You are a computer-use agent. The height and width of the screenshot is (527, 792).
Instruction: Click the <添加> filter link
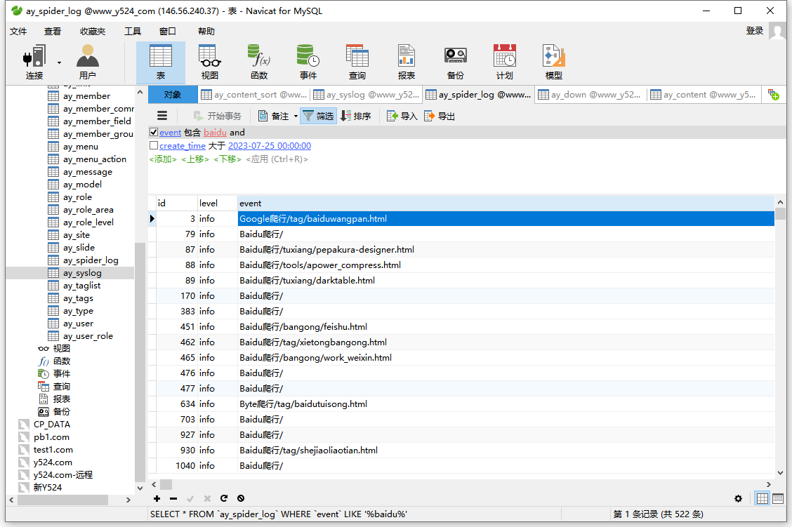click(163, 159)
